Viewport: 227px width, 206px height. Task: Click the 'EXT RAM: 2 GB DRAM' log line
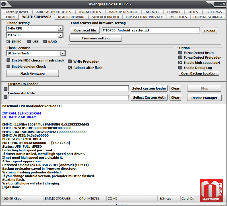pos(19,117)
